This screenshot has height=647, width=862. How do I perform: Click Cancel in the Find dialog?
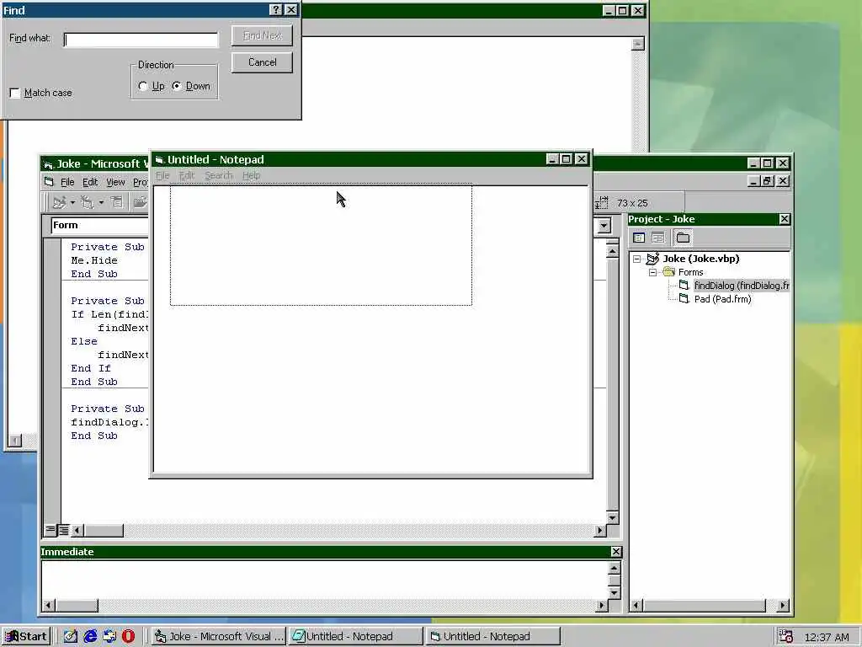pyautogui.click(x=263, y=62)
